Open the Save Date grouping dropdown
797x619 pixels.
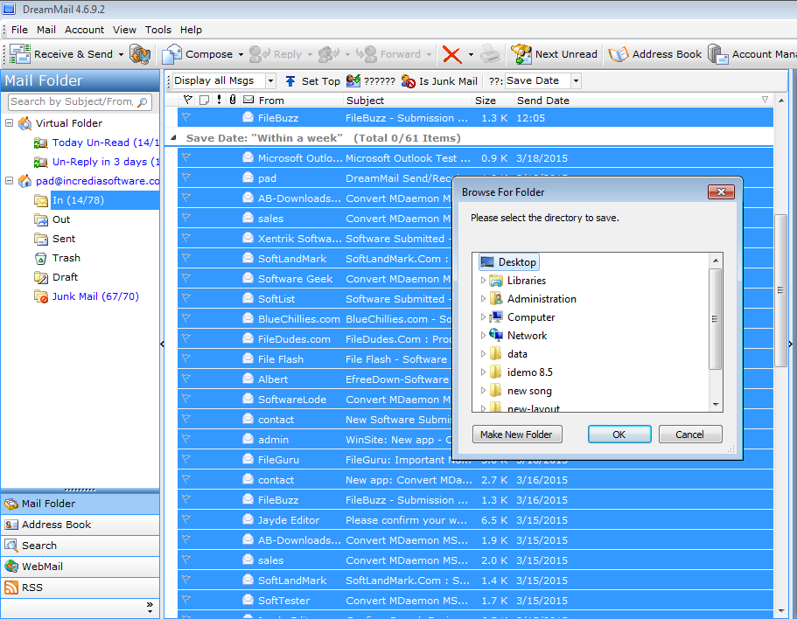pyautogui.click(x=576, y=80)
